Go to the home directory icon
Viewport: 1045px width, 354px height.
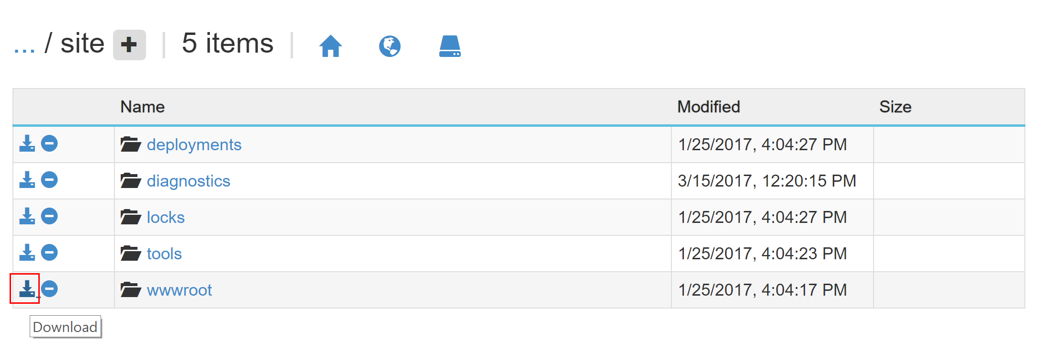point(330,46)
